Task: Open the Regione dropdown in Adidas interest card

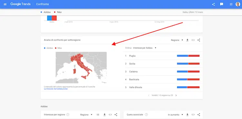Action: 86,115
